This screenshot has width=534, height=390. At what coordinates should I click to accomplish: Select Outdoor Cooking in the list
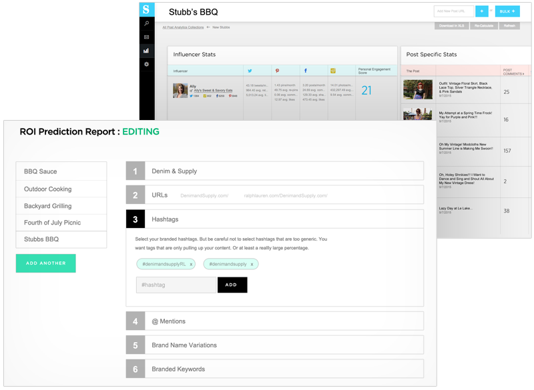[x=61, y=189]
